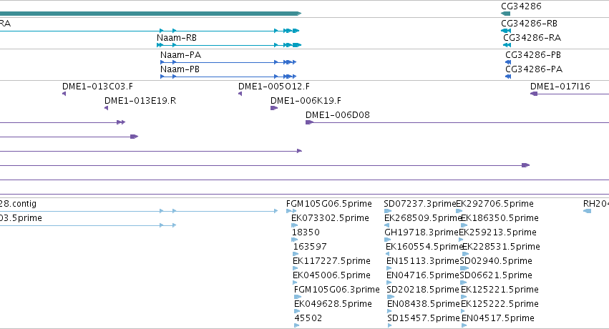Screen dimensions: 609x329
Task: Click the CG34286-RB transcript label
Action: [529, 24]
